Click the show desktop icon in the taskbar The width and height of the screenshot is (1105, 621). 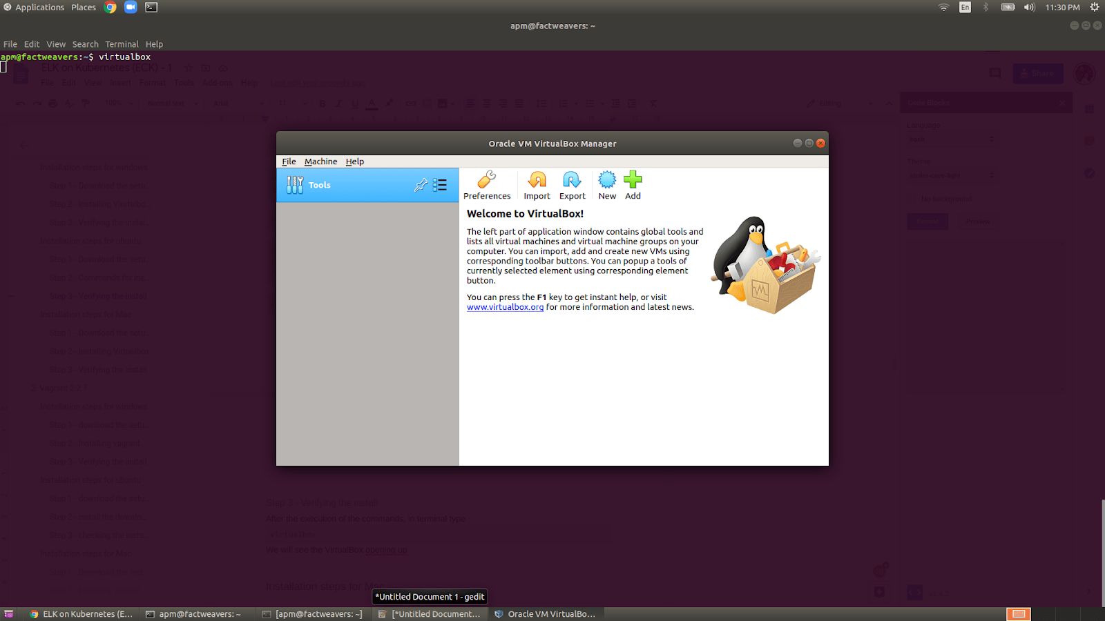tap(9, 614)
